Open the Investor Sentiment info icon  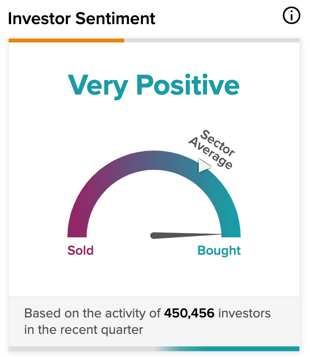[x=291, y=15]
